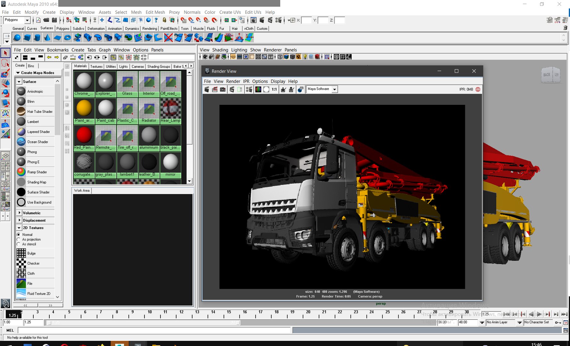570x346 pixels.
Task: Click the Create tab button in Hypershade
Action: (20, 65)
